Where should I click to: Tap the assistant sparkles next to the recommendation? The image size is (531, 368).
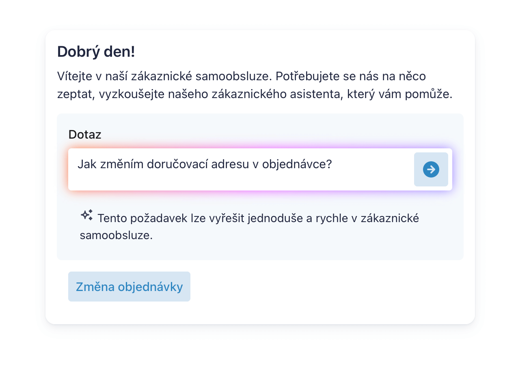point(86,215)
